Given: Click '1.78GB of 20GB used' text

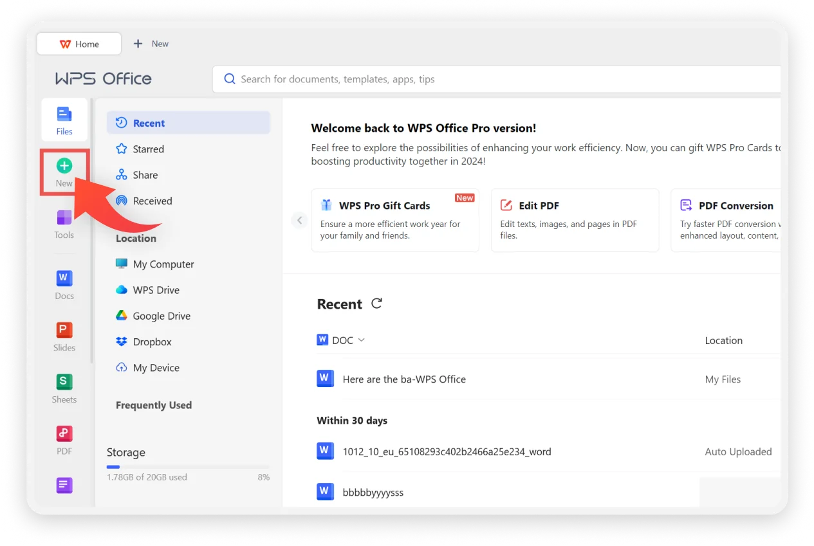Looking at the screenshot, I should 147,477.
